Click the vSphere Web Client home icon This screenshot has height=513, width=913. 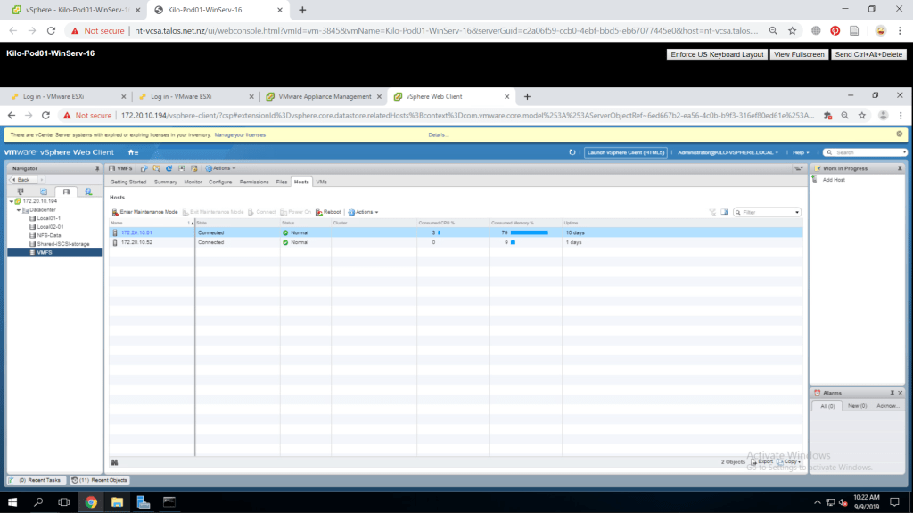(133, 152)
